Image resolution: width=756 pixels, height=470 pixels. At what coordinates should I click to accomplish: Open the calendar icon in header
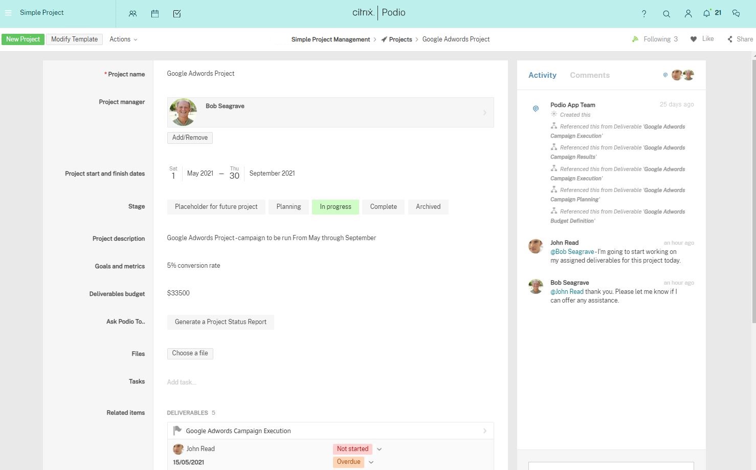click(x=155, y=14)
